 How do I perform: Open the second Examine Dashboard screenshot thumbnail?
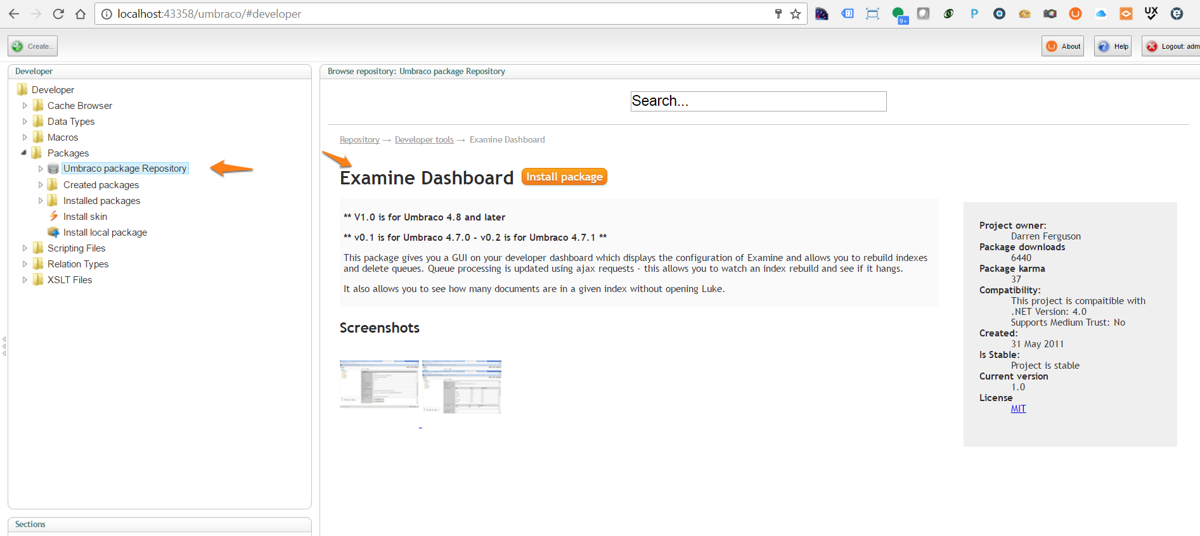pos(461,387)
